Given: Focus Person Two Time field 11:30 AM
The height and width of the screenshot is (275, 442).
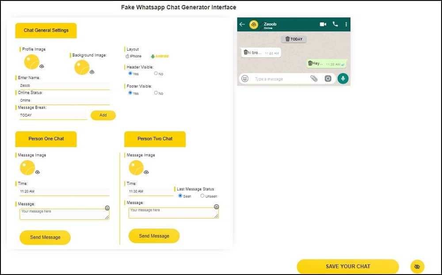Looking at the screenshot, I should (151, 192).
